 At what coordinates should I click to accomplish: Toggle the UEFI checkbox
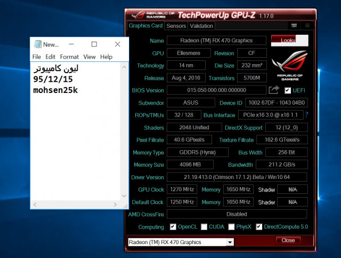point(288,90)
